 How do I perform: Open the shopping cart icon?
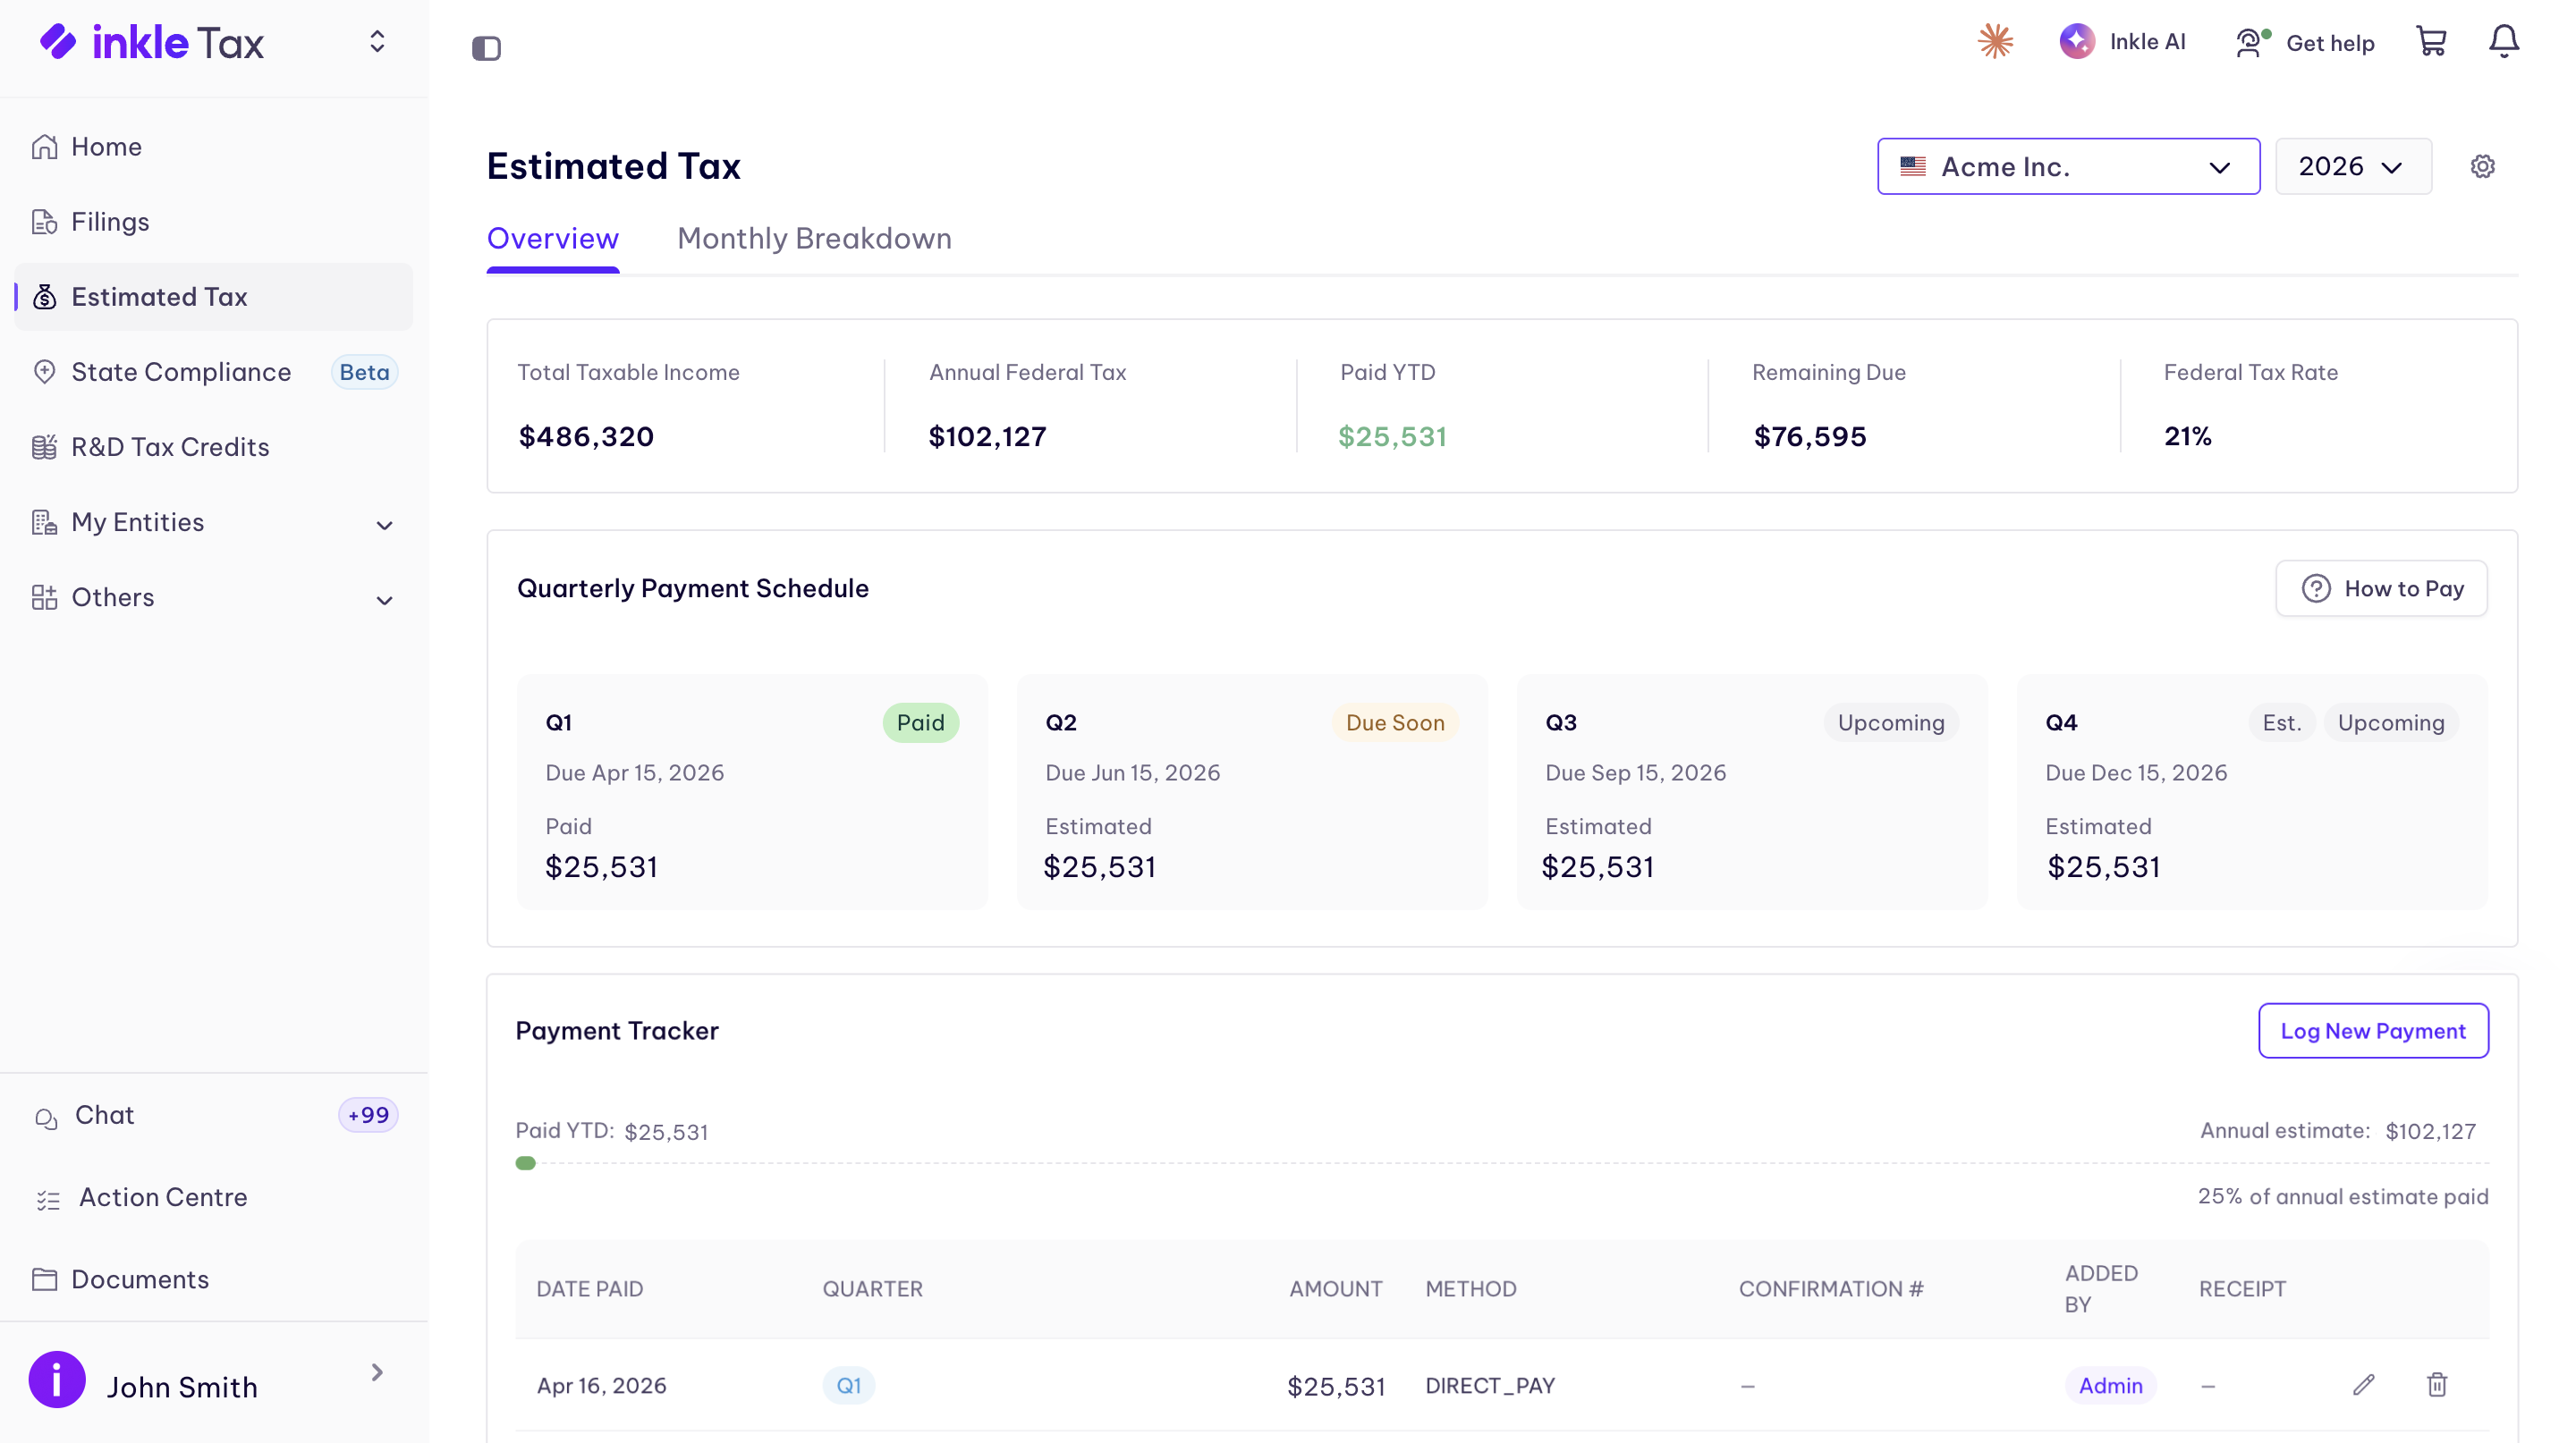click(2431, 41)
